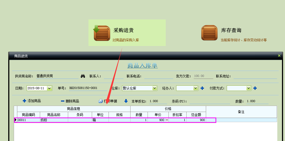This screenshot has width=285, height=141.
Task: Click the plus icon next to 经办人
Action: tap(202, 88)
